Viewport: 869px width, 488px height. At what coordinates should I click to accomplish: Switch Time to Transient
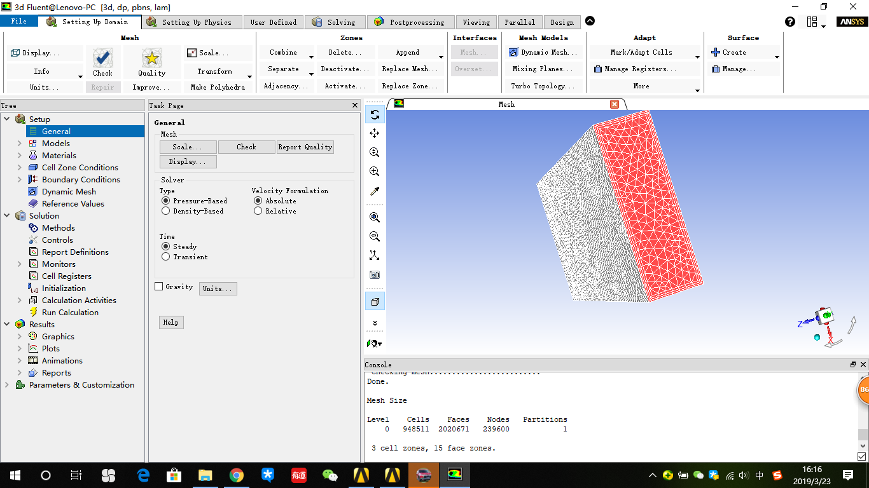[167, 257]
